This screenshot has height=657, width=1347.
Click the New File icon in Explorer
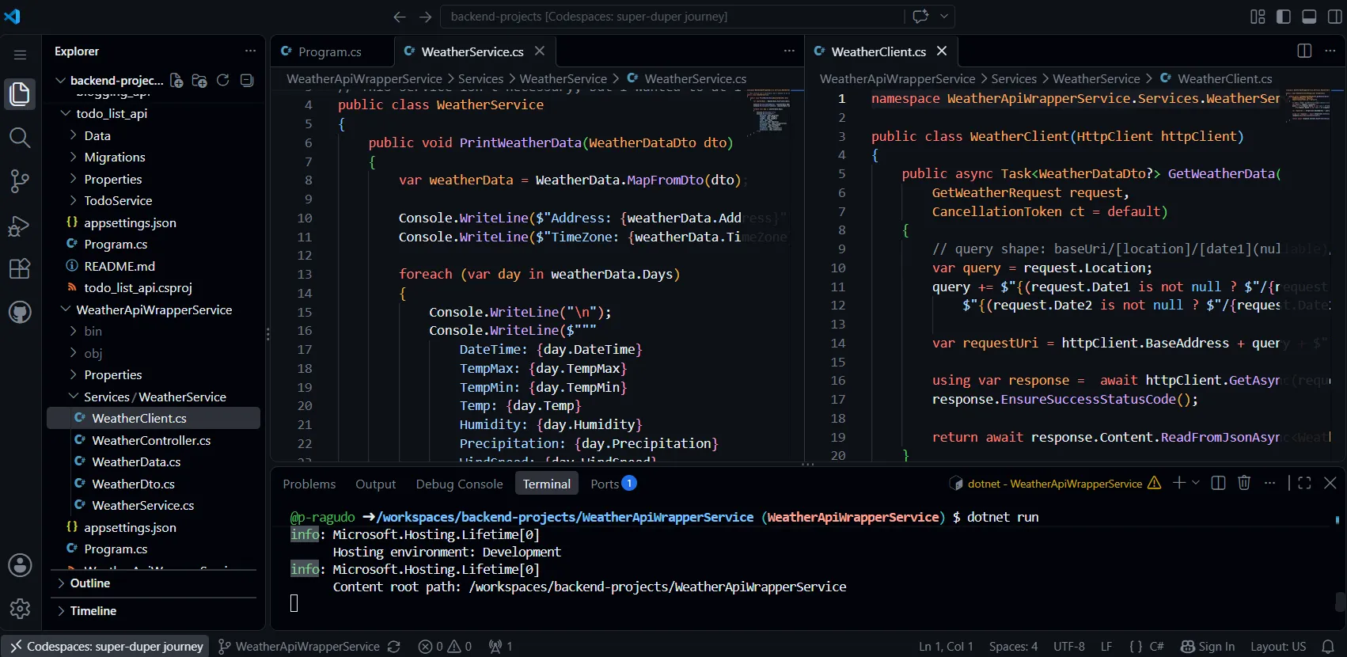pos(176,81)
